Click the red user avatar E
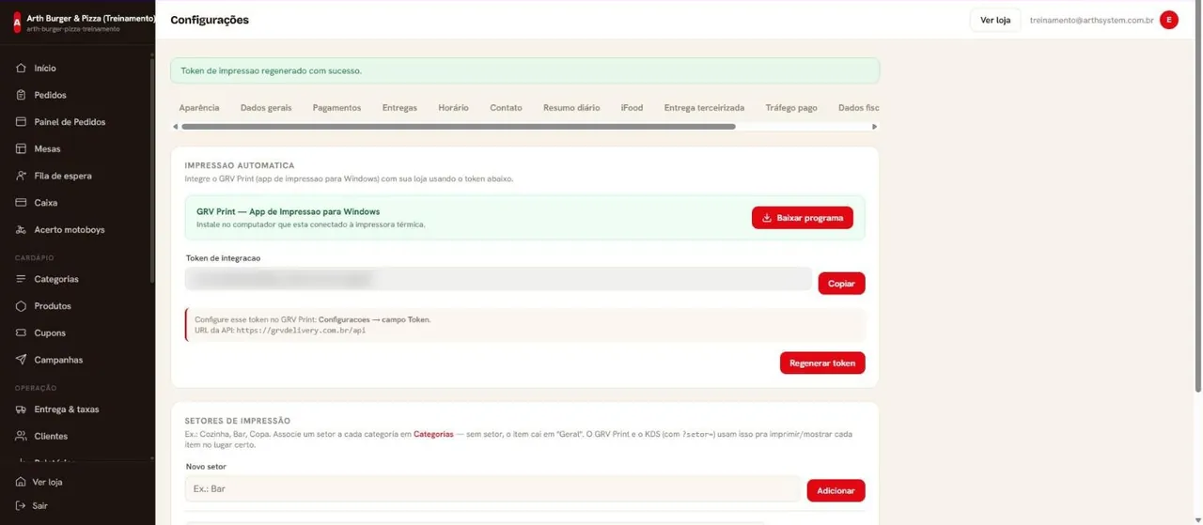The width and height of the screenshot is (1203, 525). coord(1168,20)
